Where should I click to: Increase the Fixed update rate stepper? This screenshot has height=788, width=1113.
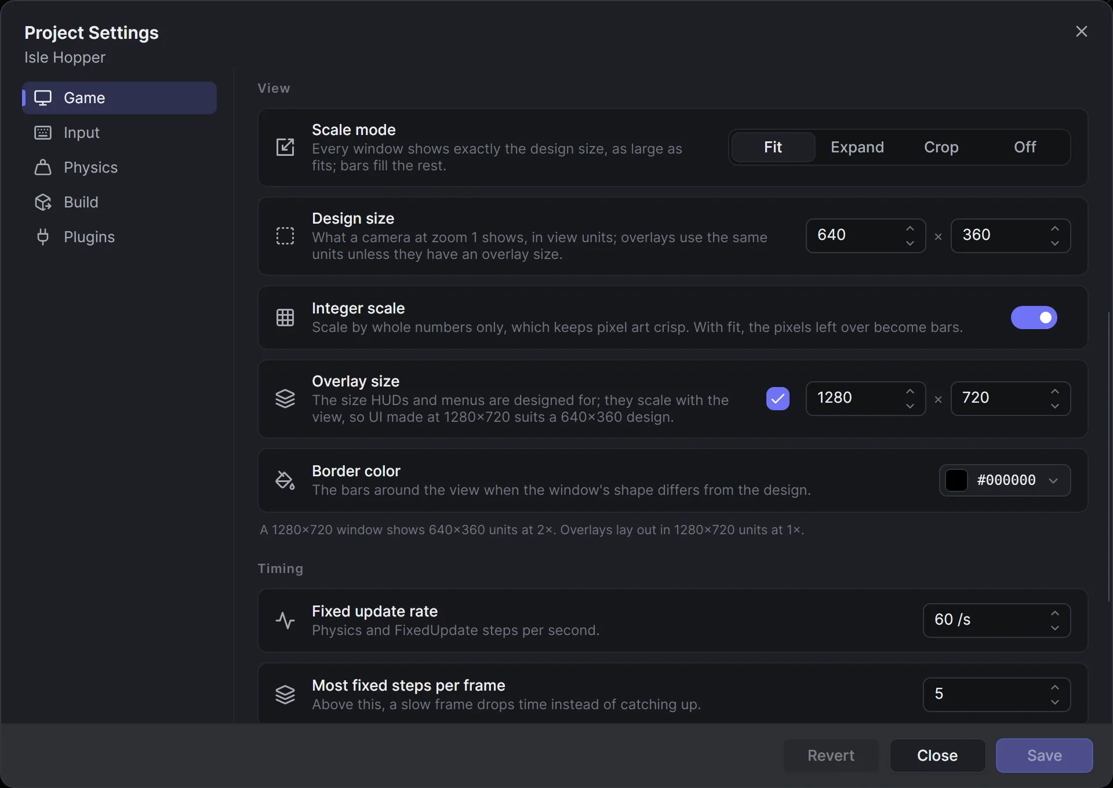coord(1055,613)
